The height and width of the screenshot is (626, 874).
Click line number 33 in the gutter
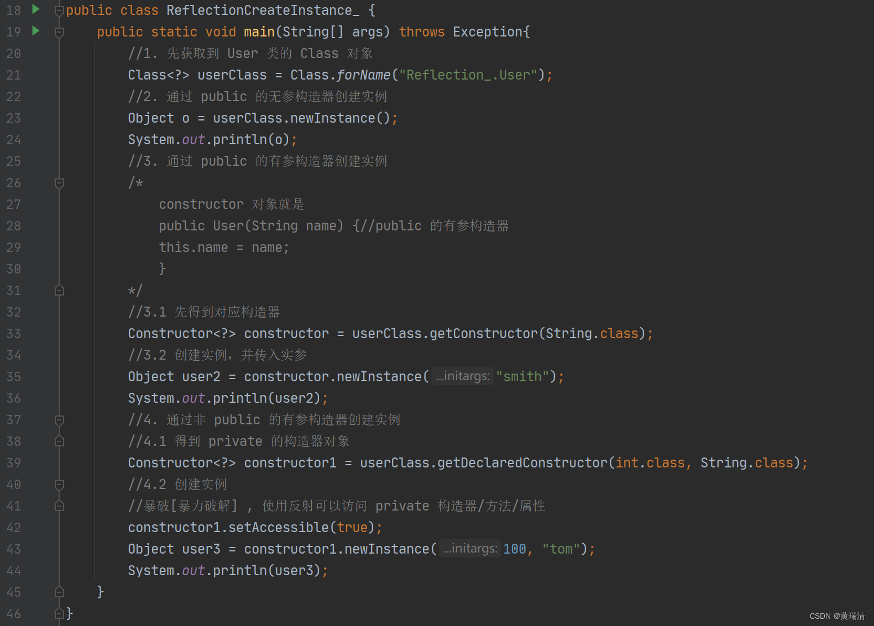(14, 334)
